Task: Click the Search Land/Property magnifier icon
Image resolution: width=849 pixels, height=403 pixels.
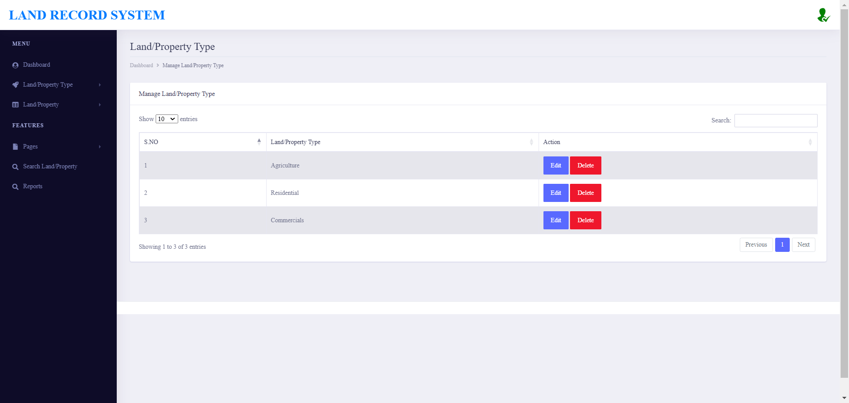Action: pos(15,166)
